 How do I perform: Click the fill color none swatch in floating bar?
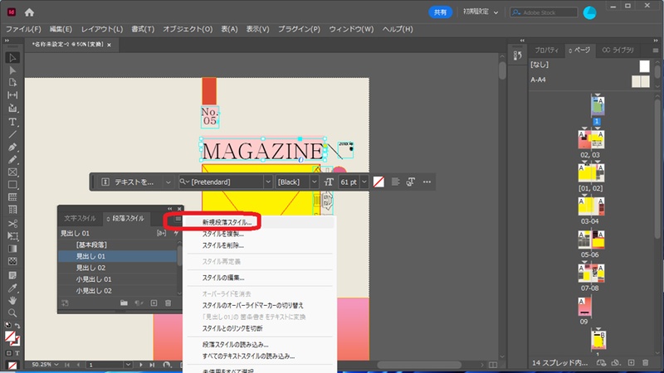[x=378, y=182]
